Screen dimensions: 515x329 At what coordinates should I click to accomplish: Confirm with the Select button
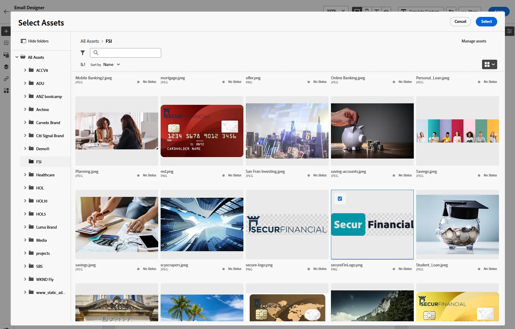(x=487, y=22)
